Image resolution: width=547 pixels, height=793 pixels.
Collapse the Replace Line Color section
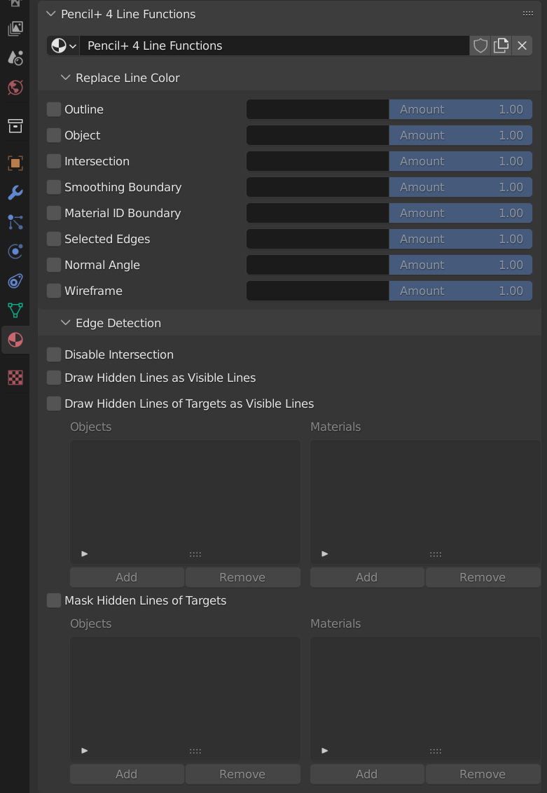(65, 78)
